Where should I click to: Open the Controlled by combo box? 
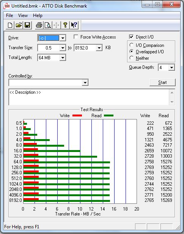pyautogui.click(x=49, y=82)
